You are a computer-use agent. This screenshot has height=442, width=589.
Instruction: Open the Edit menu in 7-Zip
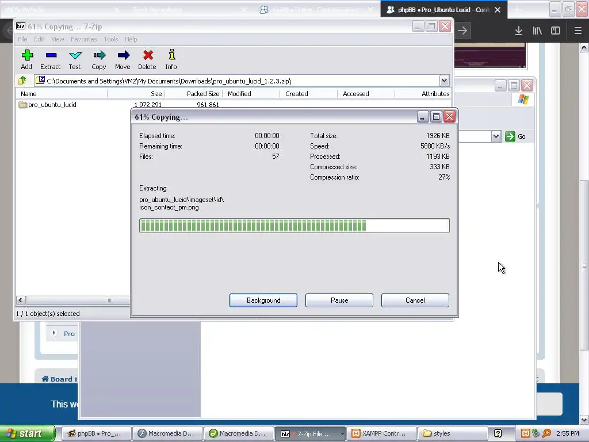tap(39, 39)
